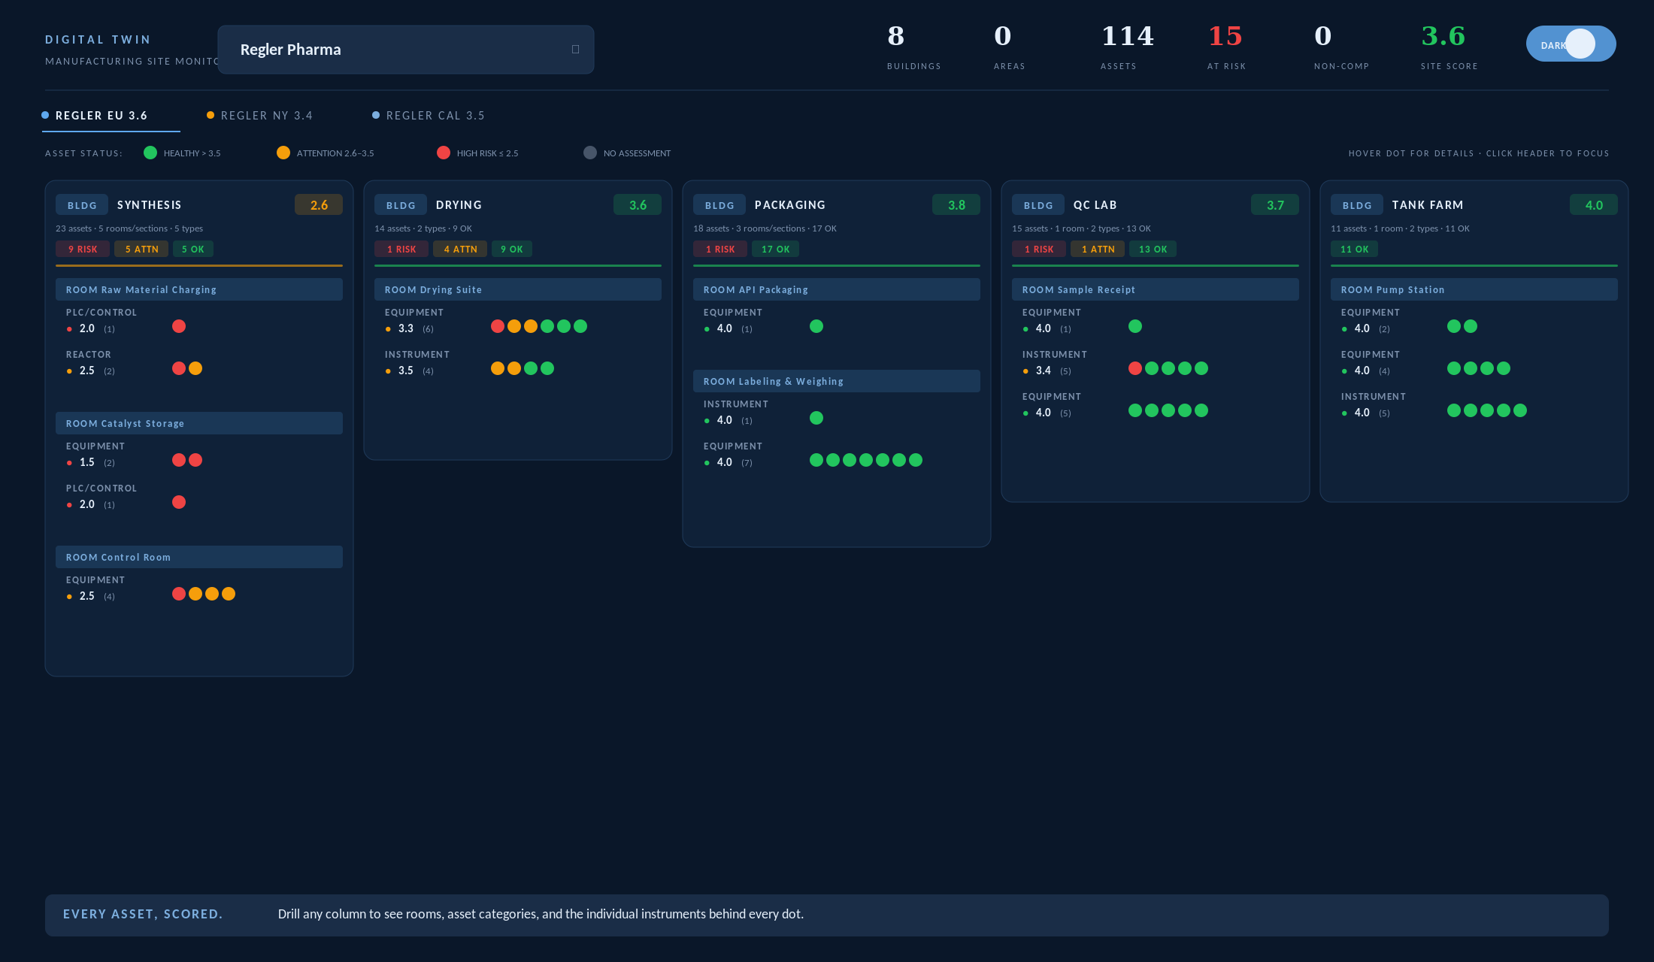The width and height of the screenshot is (1654, 962).
Task: Click second red Equipment dot in Catalyst Storage
Action: (x=195, y=460)
